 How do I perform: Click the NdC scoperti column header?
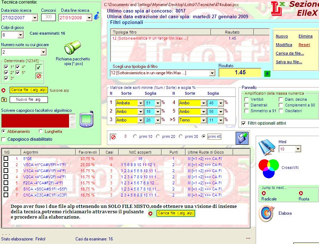pos(140,152)
